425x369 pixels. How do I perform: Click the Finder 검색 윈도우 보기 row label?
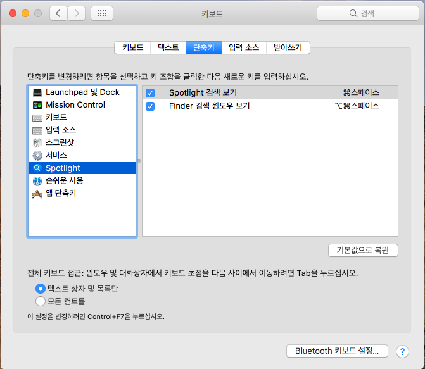coord(209,106)
